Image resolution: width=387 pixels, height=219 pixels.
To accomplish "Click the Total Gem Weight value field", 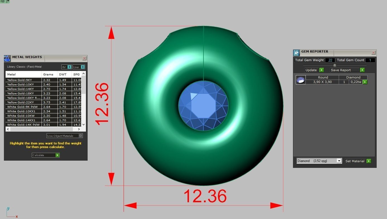I will tap(330, 60).
